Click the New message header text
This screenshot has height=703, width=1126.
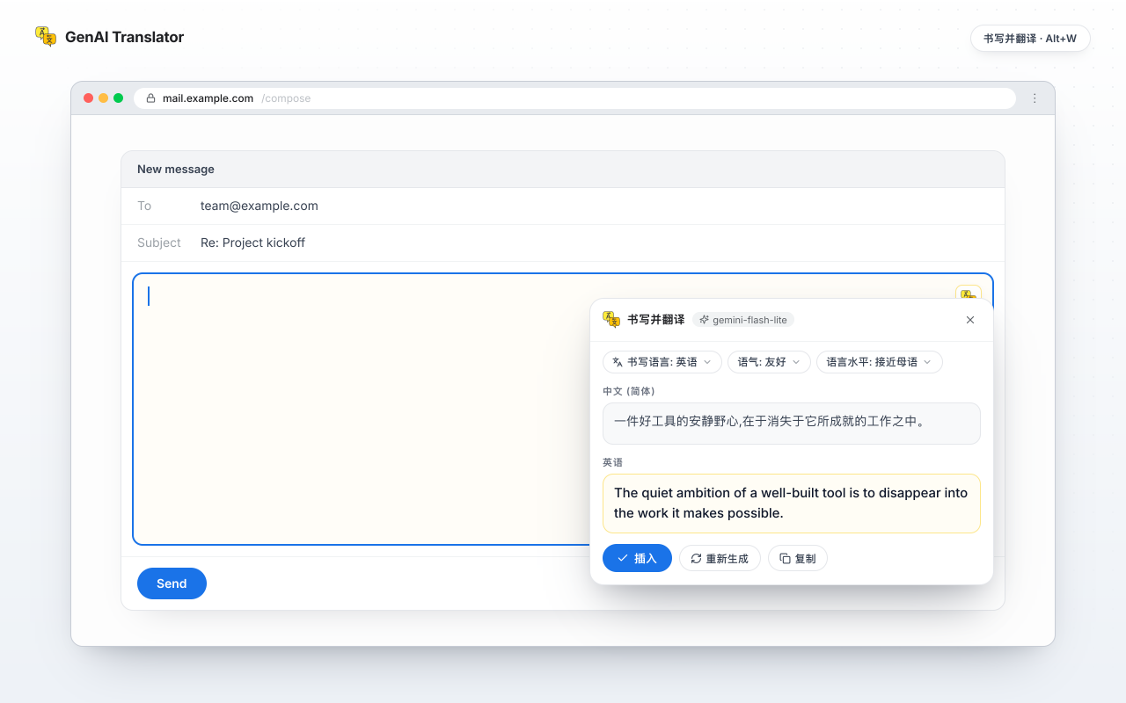(176, 169)
